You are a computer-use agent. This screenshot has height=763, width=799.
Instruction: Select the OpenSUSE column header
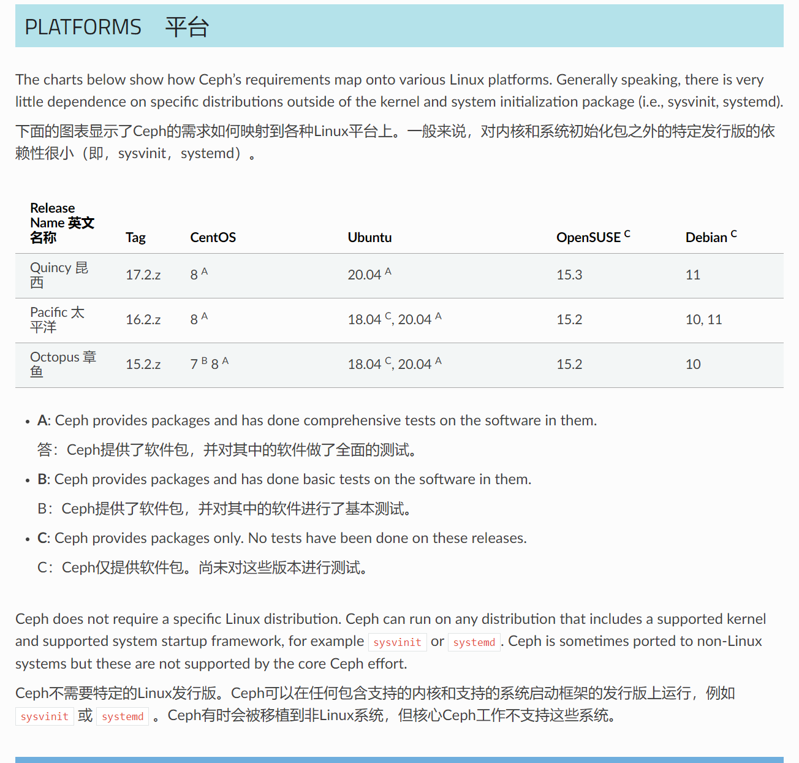[593, 237]
